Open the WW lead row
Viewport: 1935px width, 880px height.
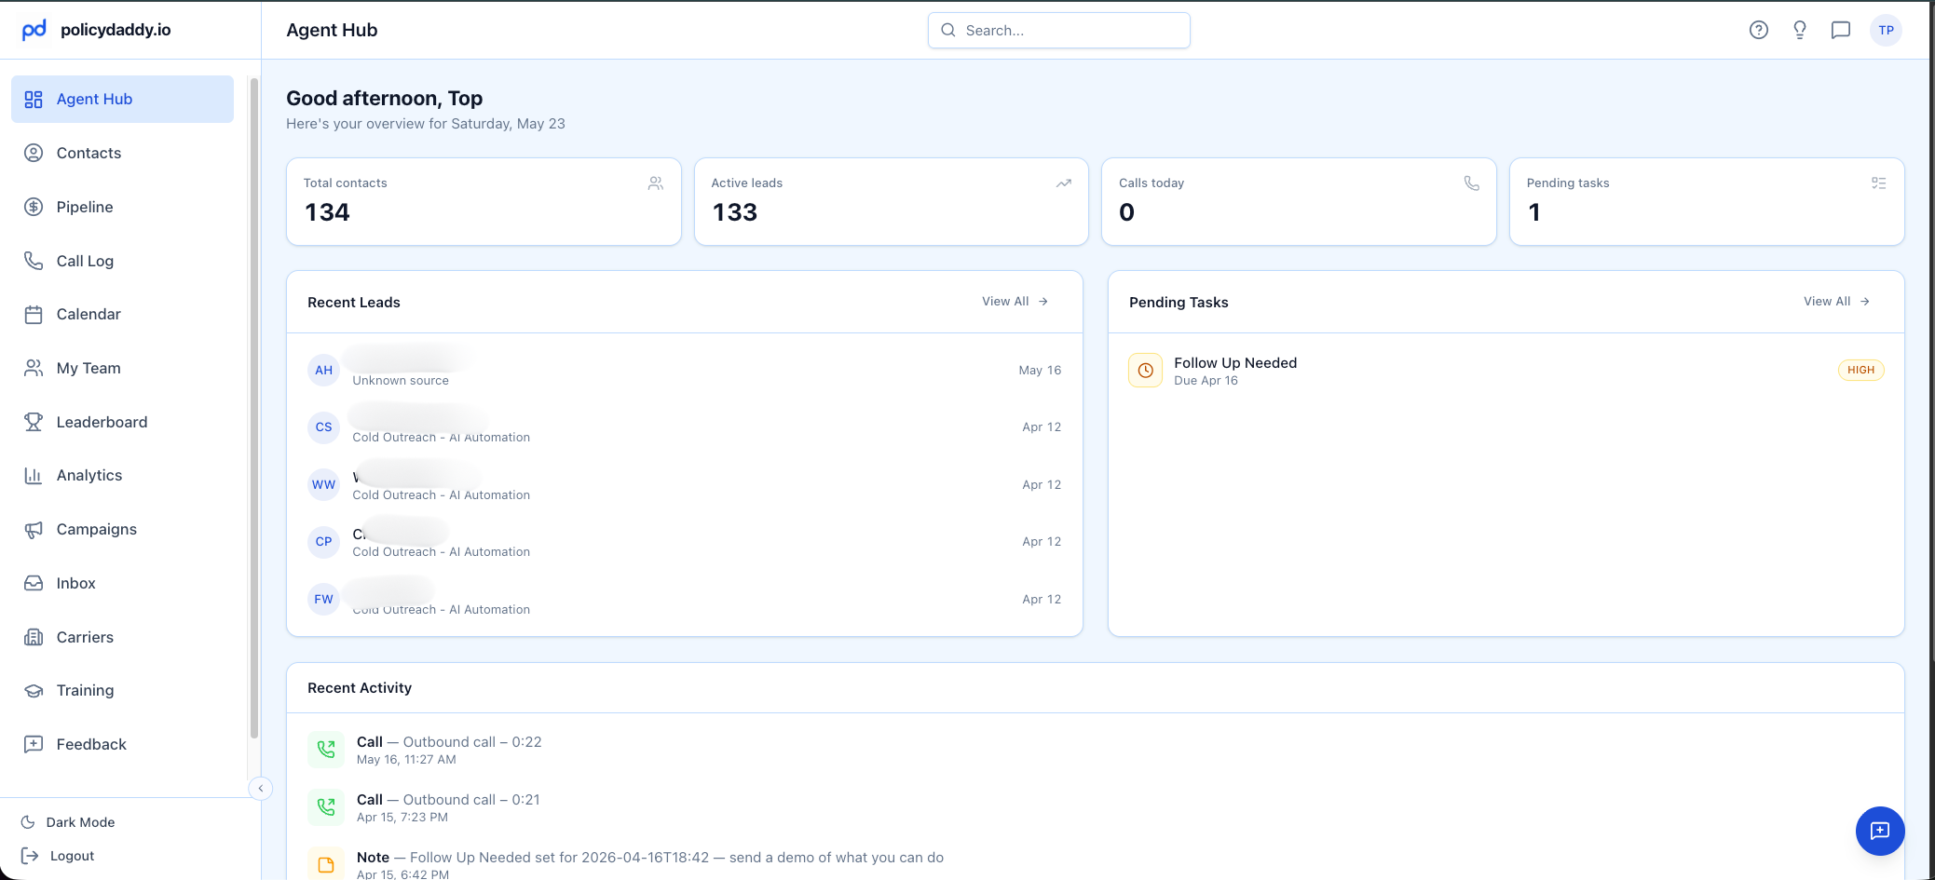pos(685,484)
